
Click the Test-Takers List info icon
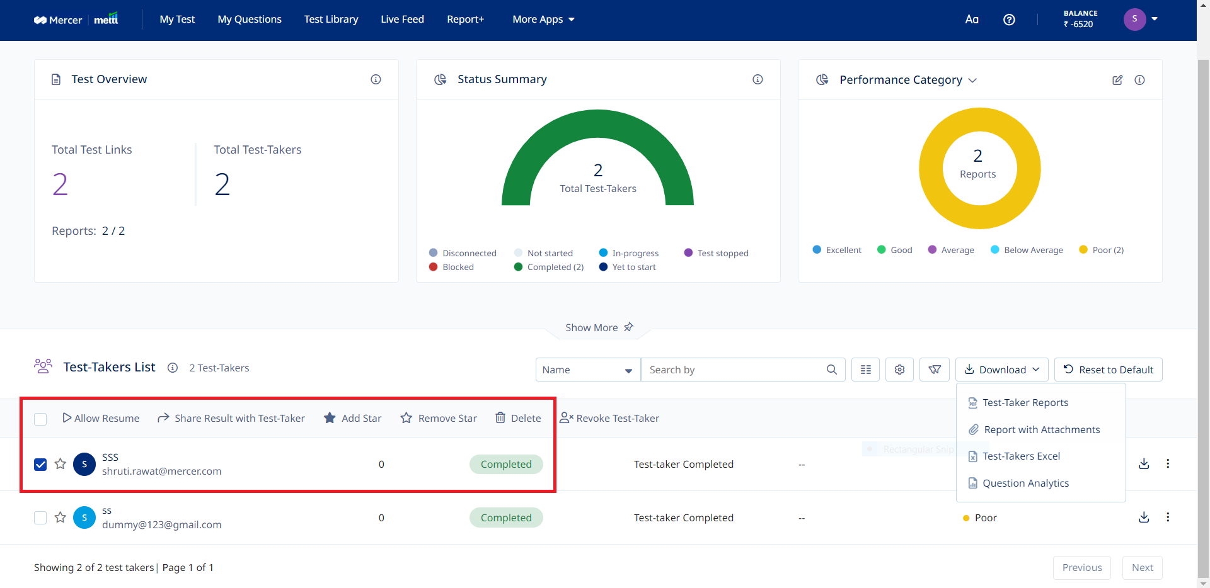(173, 368)
